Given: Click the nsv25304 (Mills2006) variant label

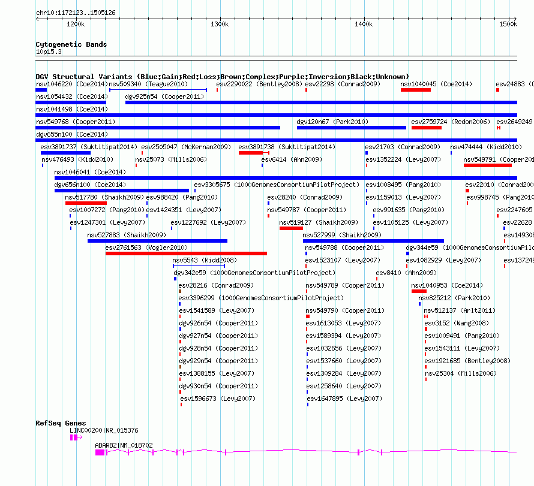Looking at the screenshot, I should click(461, 373).
